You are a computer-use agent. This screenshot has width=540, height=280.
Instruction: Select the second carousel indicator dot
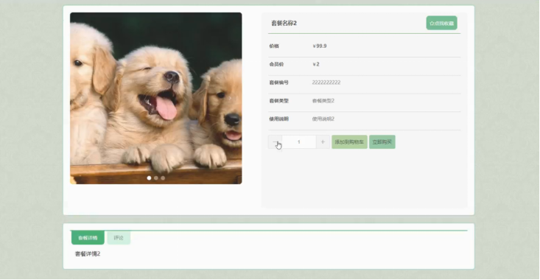click(156, 178)
